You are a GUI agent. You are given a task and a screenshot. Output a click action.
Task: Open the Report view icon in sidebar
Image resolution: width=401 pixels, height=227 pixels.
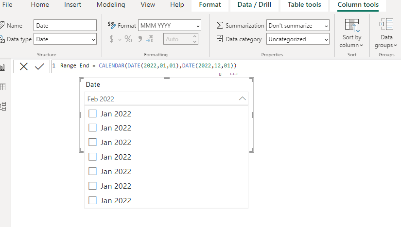2,67
